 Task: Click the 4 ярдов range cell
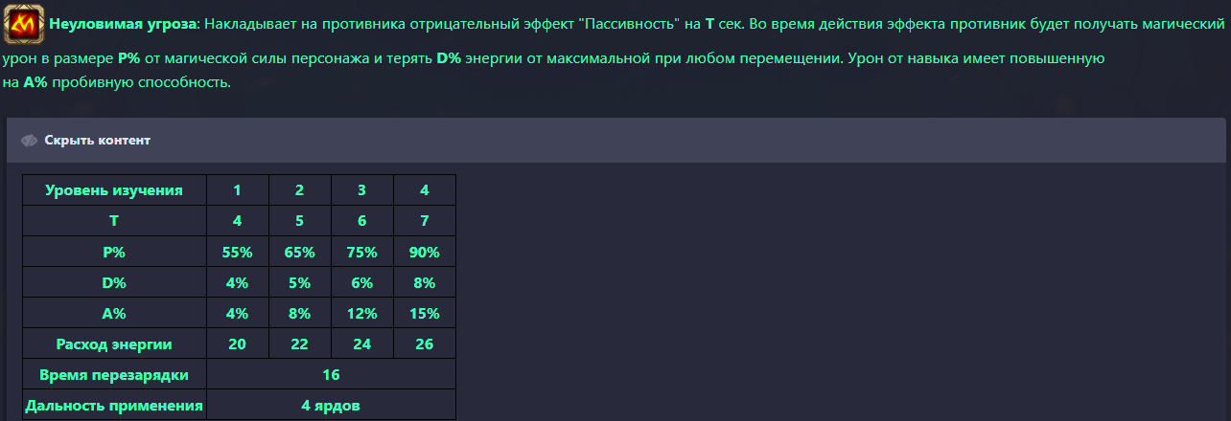(x=331, y=405)
